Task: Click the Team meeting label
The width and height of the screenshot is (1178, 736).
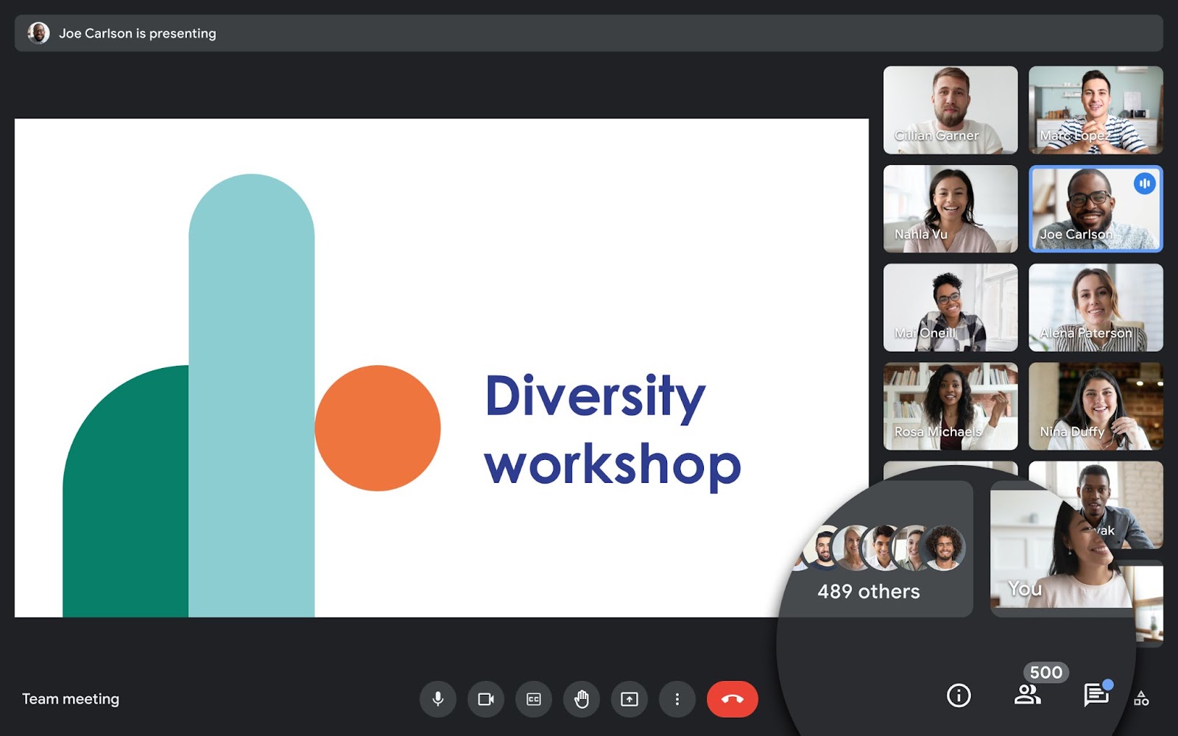Action: point(71,698)
